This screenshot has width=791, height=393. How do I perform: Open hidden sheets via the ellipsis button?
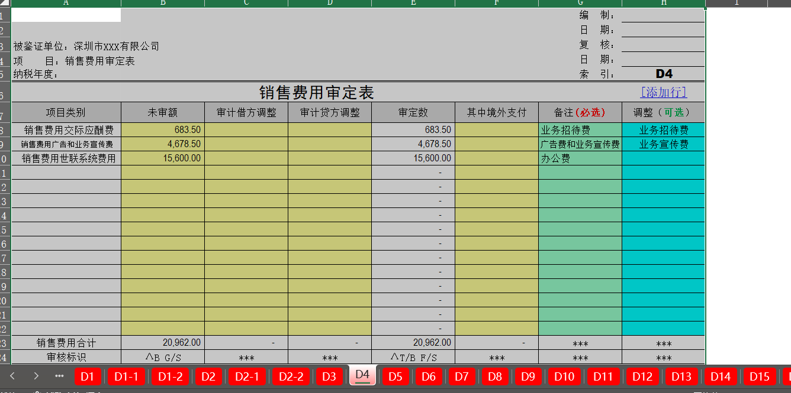tap(59, 376)
